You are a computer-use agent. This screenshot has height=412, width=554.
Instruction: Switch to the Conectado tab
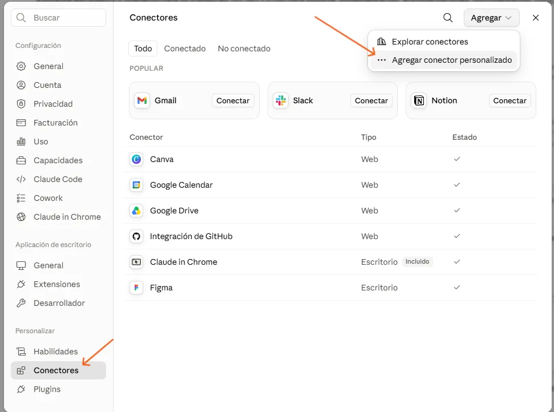point(185,49)
